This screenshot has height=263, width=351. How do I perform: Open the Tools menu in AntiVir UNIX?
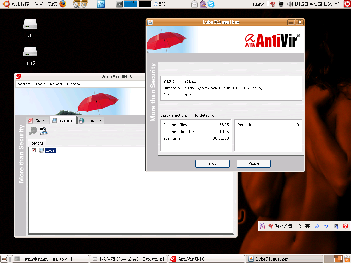click(x=40, y=84)
